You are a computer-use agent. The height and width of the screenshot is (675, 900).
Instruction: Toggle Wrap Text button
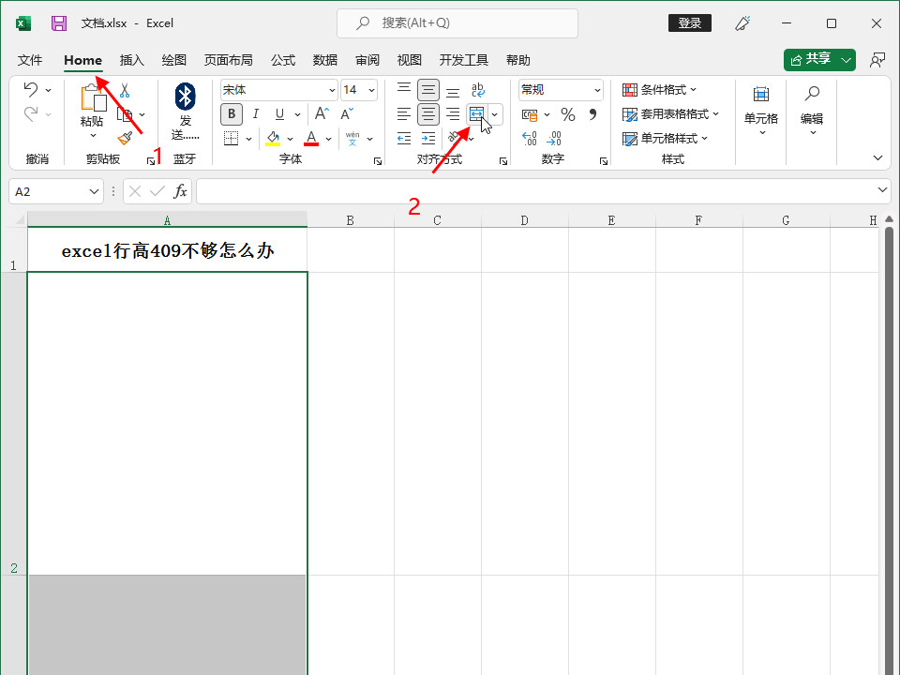pyautogui.click(x=477, y=90)
